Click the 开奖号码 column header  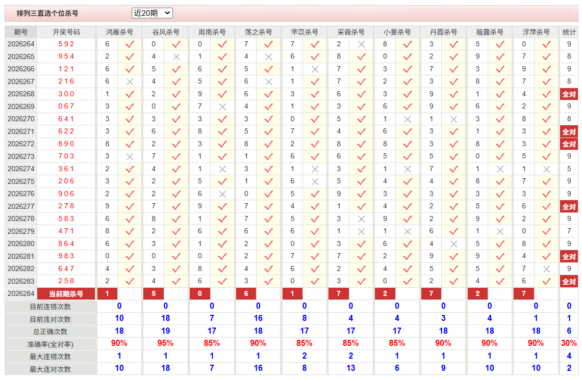(x=66, y=32)
